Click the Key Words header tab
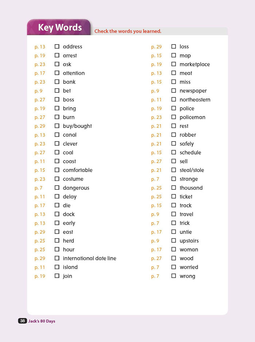Viewport: 255px width, 342px height. tap(59, 27)
